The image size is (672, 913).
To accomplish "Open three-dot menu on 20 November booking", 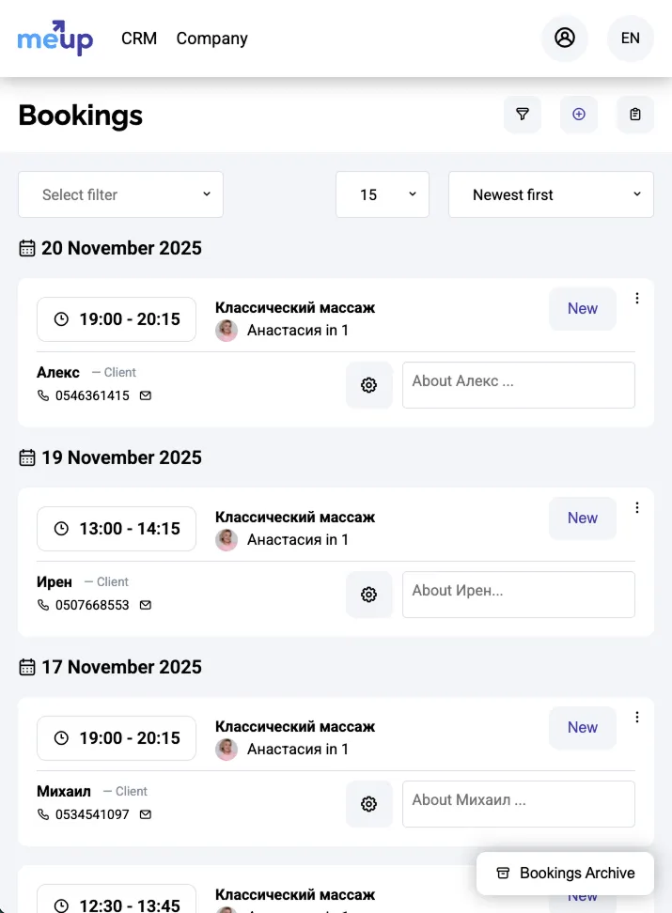I will tap(637, 299).
